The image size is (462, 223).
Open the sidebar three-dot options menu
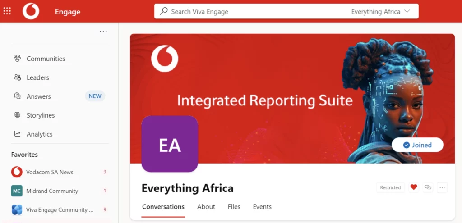click(103, 32)
